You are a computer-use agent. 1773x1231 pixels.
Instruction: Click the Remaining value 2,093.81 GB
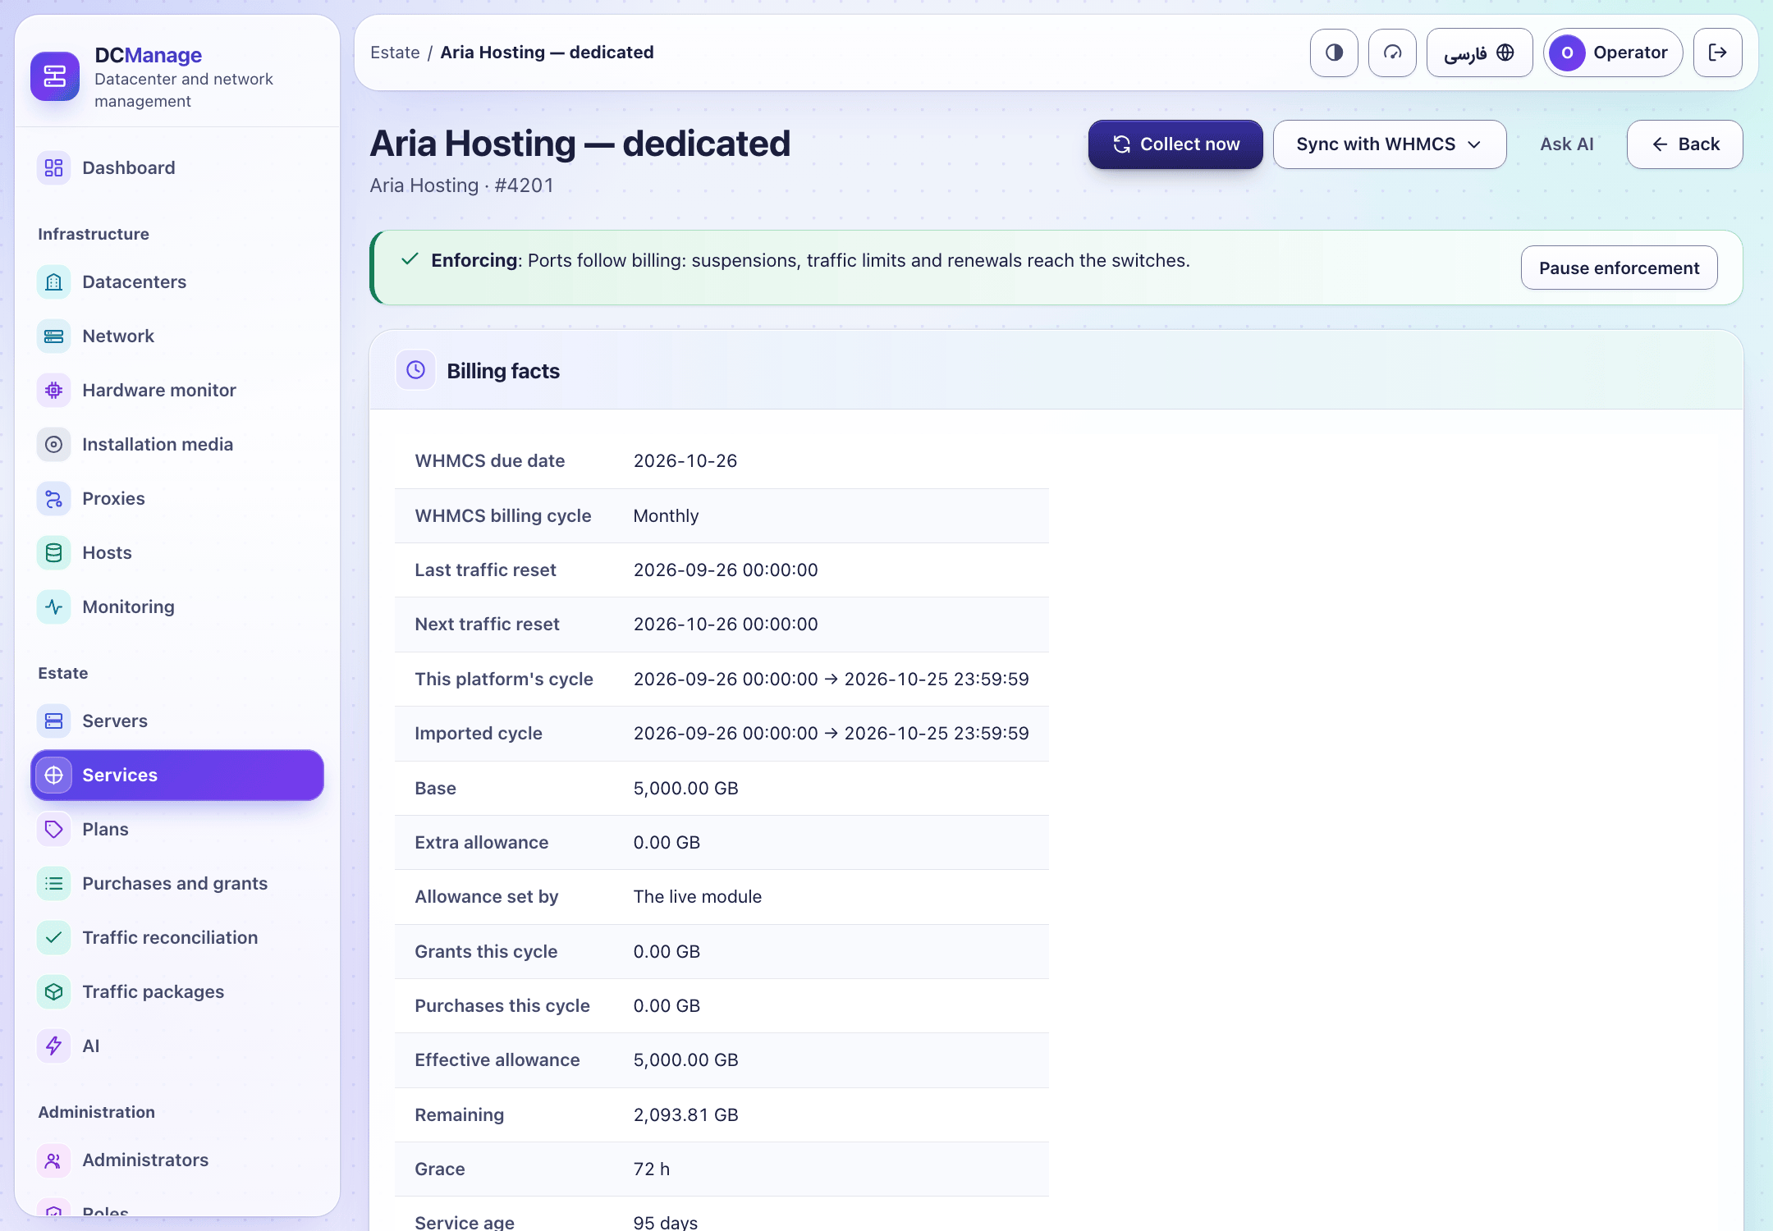click(x=686, y=1114)
